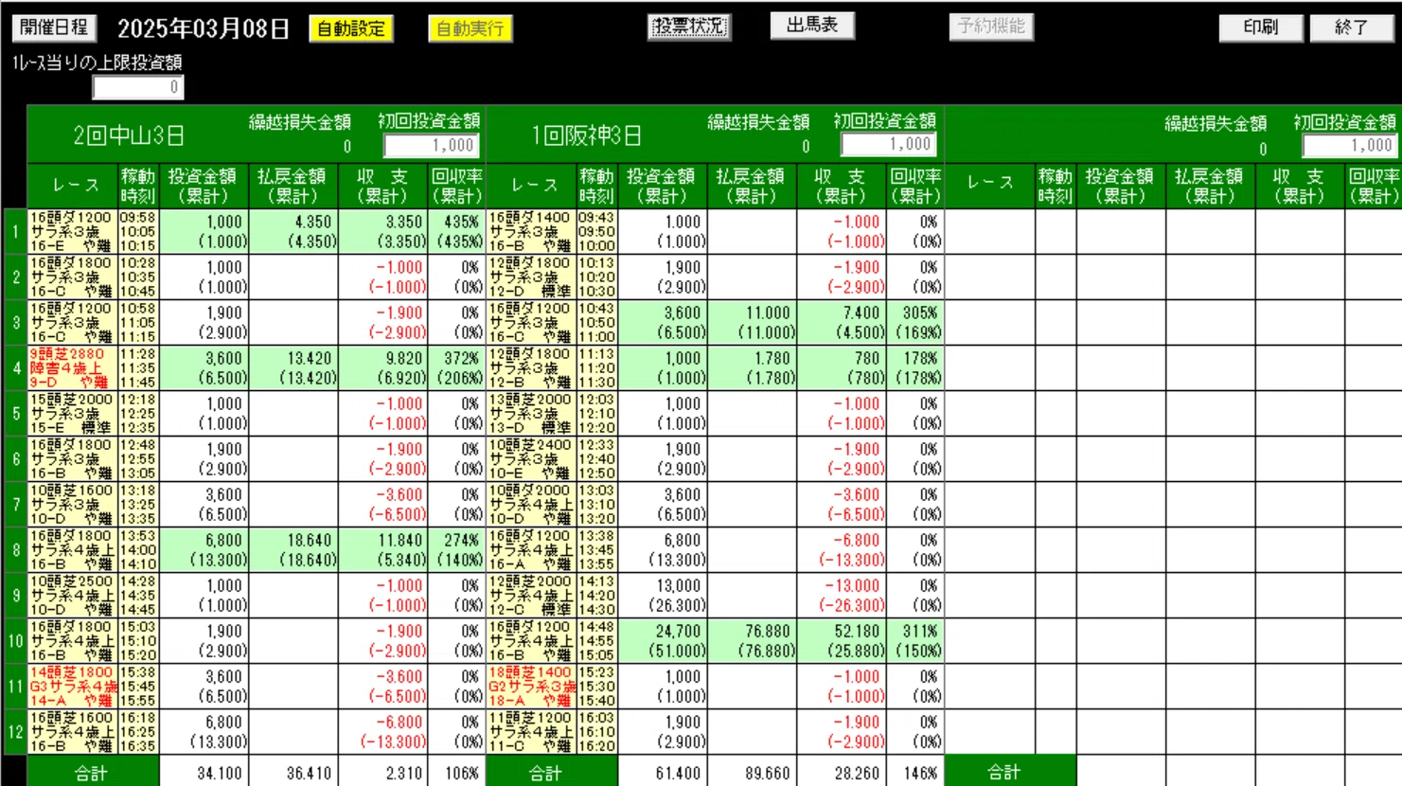Image resolution: width=1402 pixels, height=786 pixels.
Task: Select Hanshin total investment 61,400
Action: click(x=679, y=773)
